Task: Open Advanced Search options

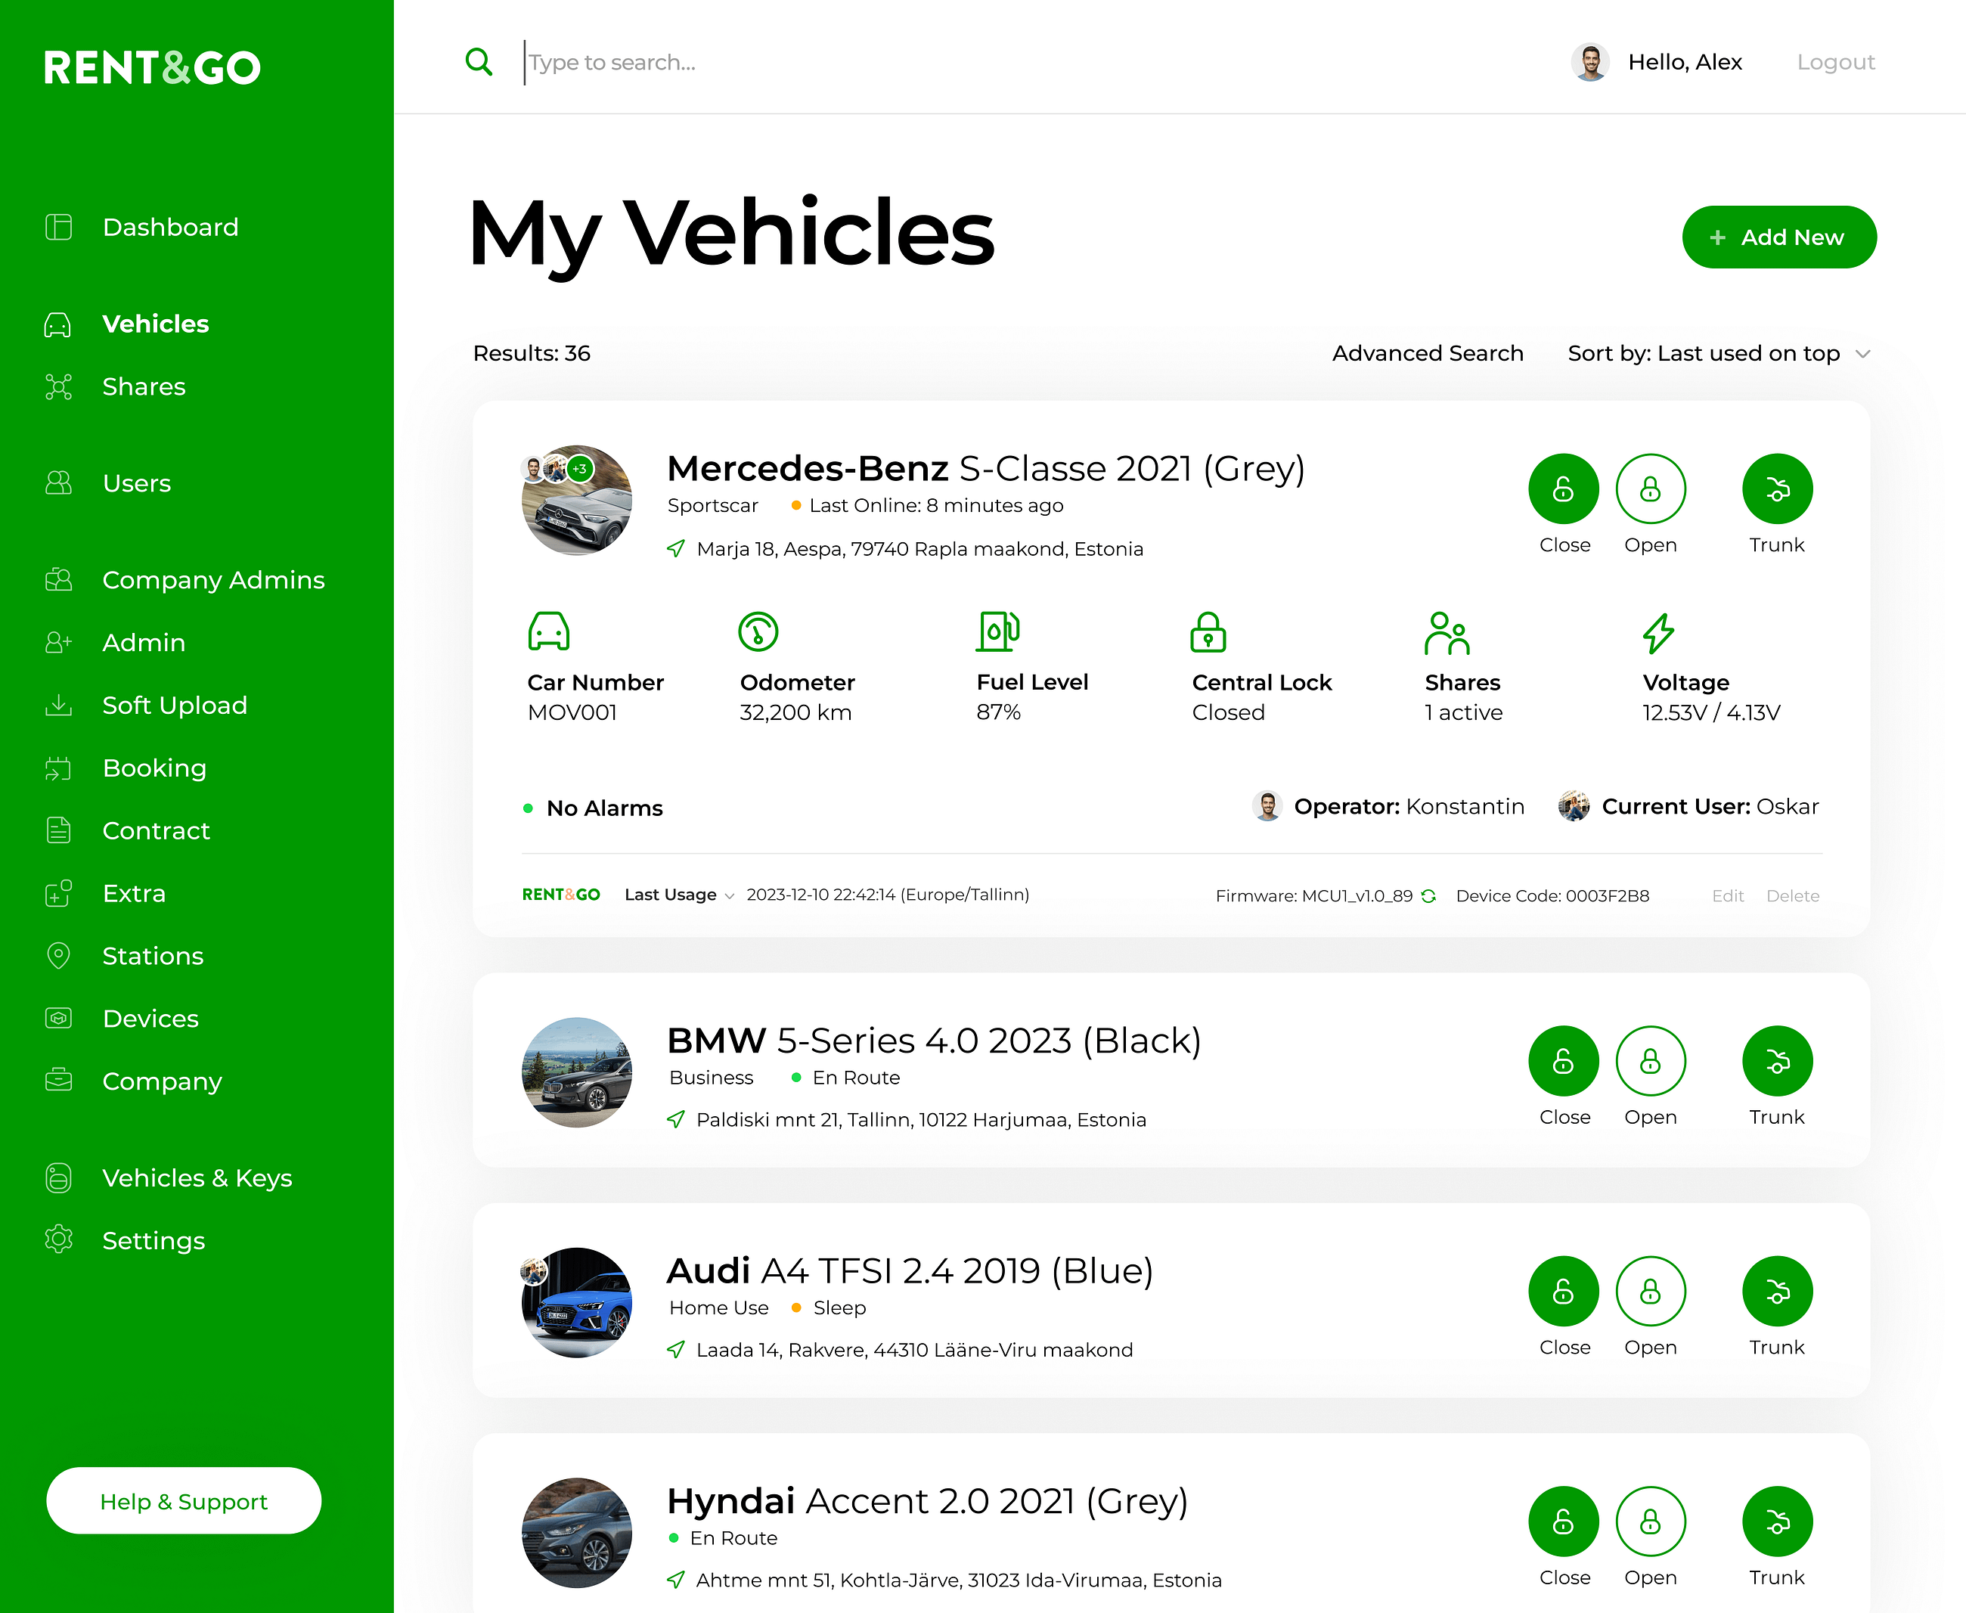Action: click(x=1427, y=354)
